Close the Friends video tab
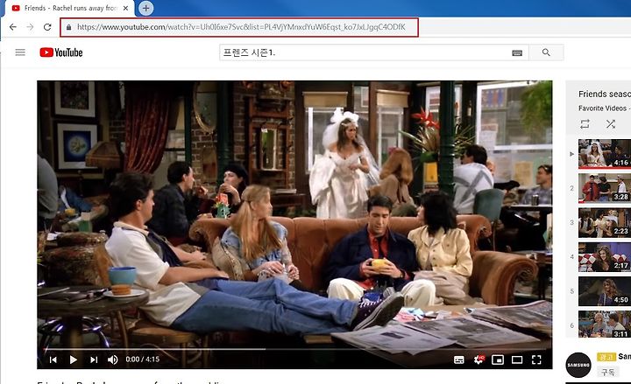 pos(126,8)
